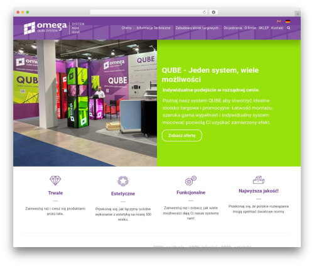
Task: Click the Trwałe heading link
Action: coord(55,193)
